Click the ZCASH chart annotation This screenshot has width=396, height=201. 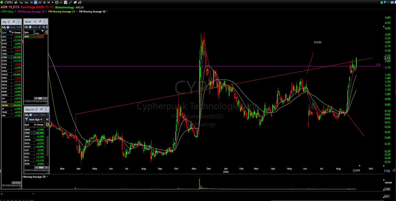[x=317, y=42]
